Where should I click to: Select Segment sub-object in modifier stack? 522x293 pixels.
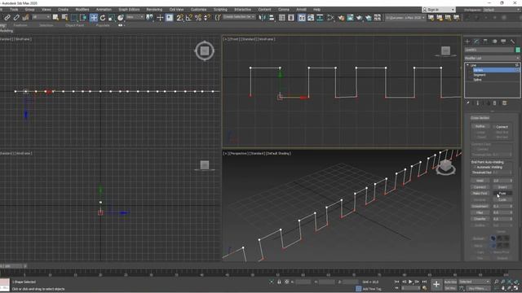pyautogui.click(x=480, y=75)
